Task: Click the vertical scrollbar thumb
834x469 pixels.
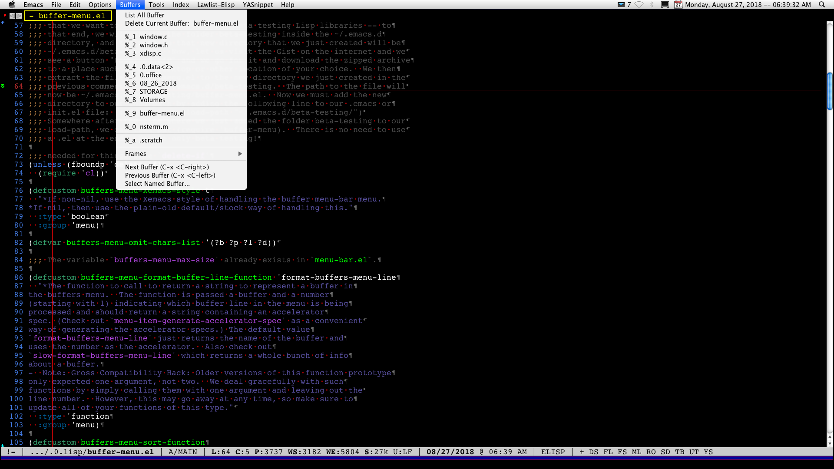Action: (x=830, y=91)
